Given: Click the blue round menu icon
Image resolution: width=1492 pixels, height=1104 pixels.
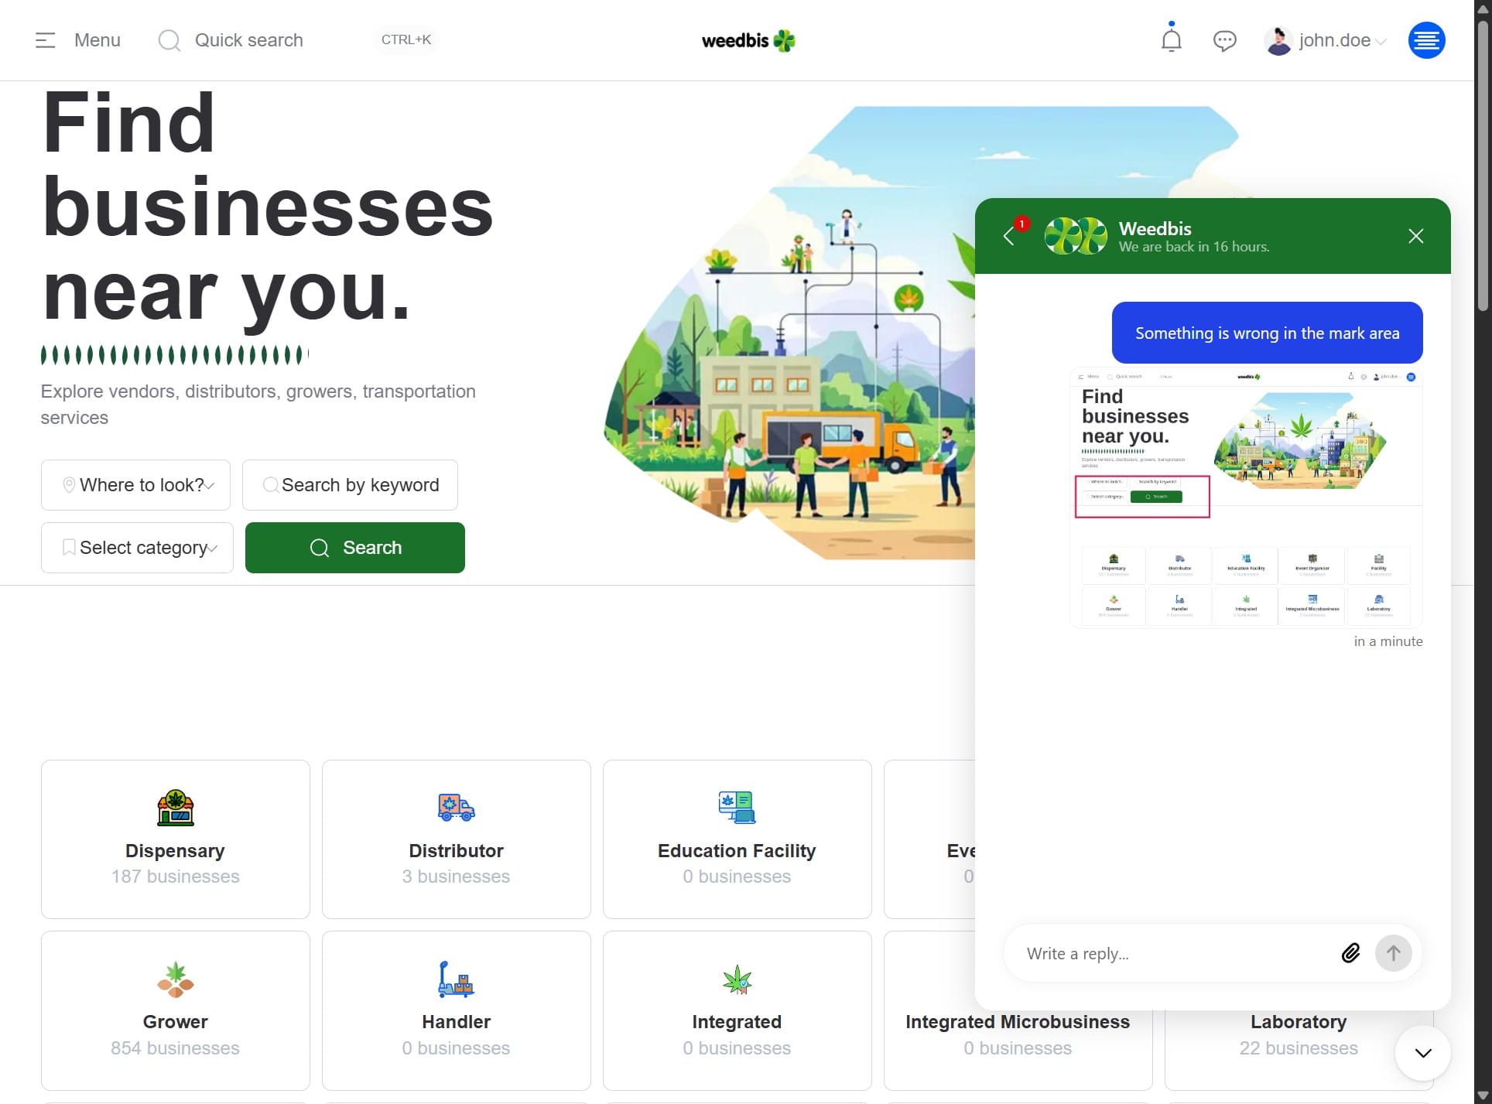Looking at the screenshot, I should [x=1426, y=40].
